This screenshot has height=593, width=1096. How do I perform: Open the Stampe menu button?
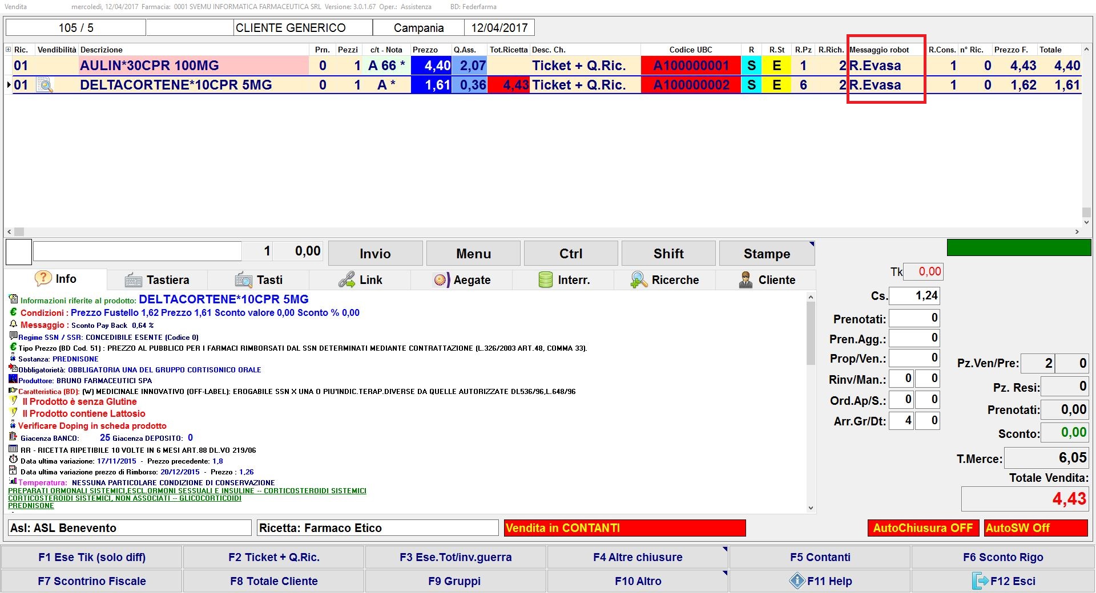(x=767, y=254)
